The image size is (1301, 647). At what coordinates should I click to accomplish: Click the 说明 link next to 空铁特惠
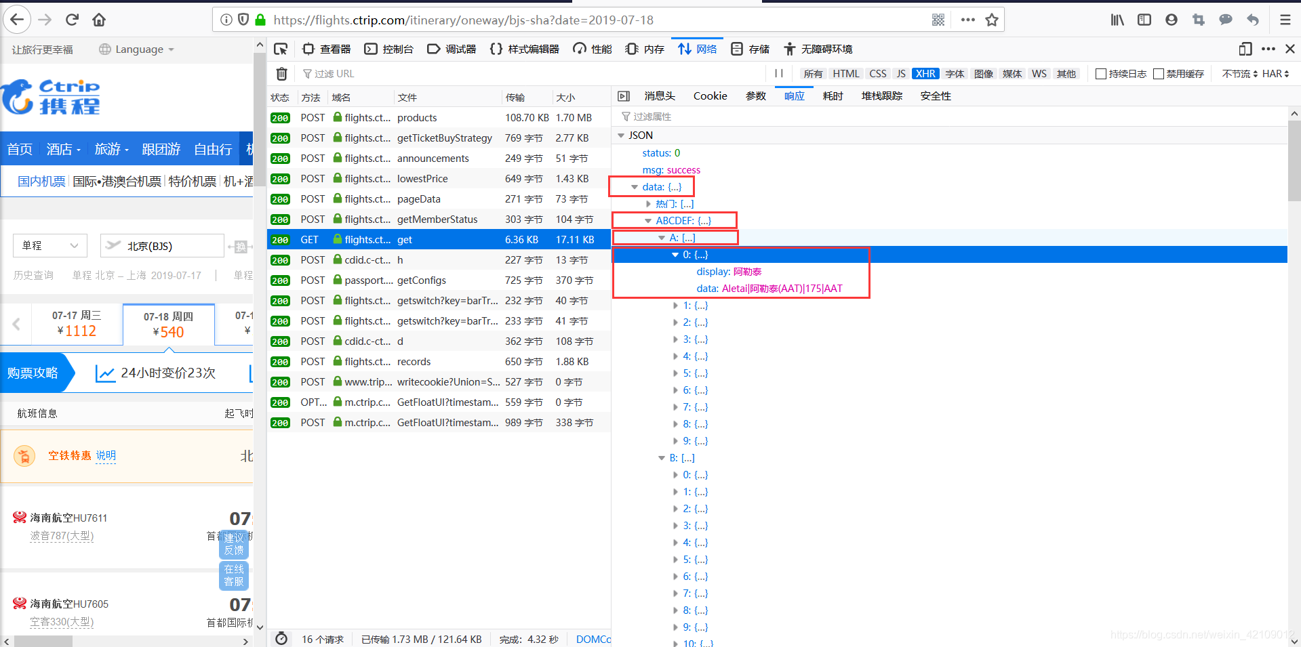point(106,455)
